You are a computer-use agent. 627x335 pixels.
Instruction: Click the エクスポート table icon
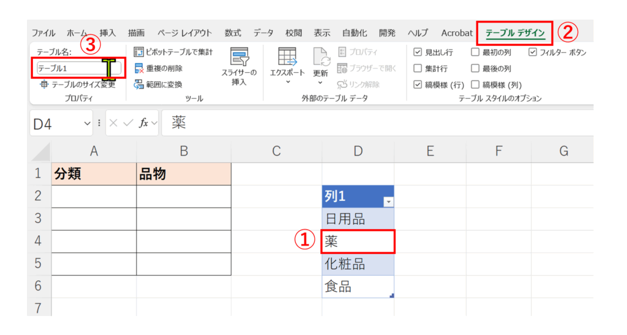287,57
